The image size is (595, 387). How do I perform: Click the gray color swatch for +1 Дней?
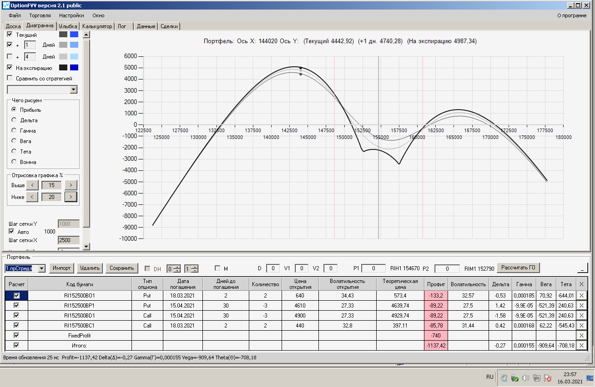(63, 45)
